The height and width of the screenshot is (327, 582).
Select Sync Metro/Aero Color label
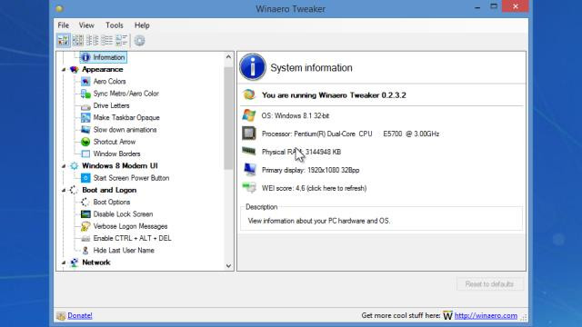[x=126, y=94]
